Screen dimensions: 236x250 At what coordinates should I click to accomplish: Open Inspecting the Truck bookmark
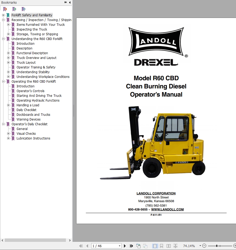[32, 29]
